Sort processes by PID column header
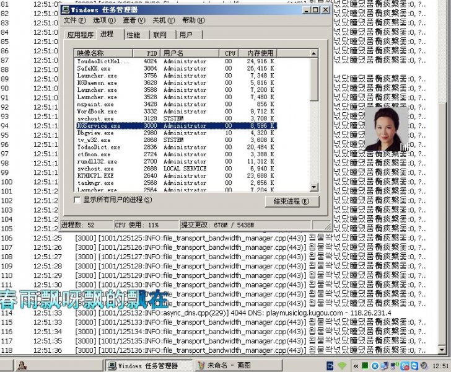The image size is (451, 372). (146, 53)
